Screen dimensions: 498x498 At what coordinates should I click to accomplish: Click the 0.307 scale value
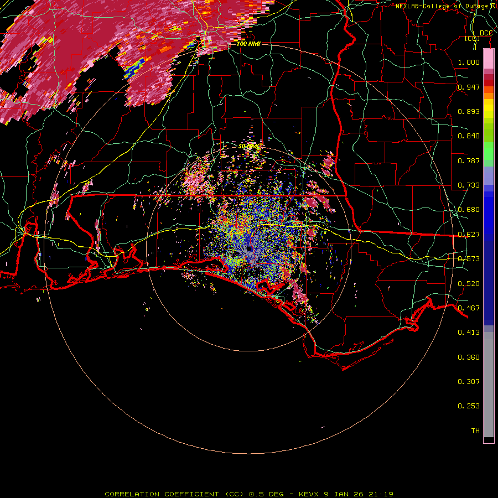tap(469, 382)
